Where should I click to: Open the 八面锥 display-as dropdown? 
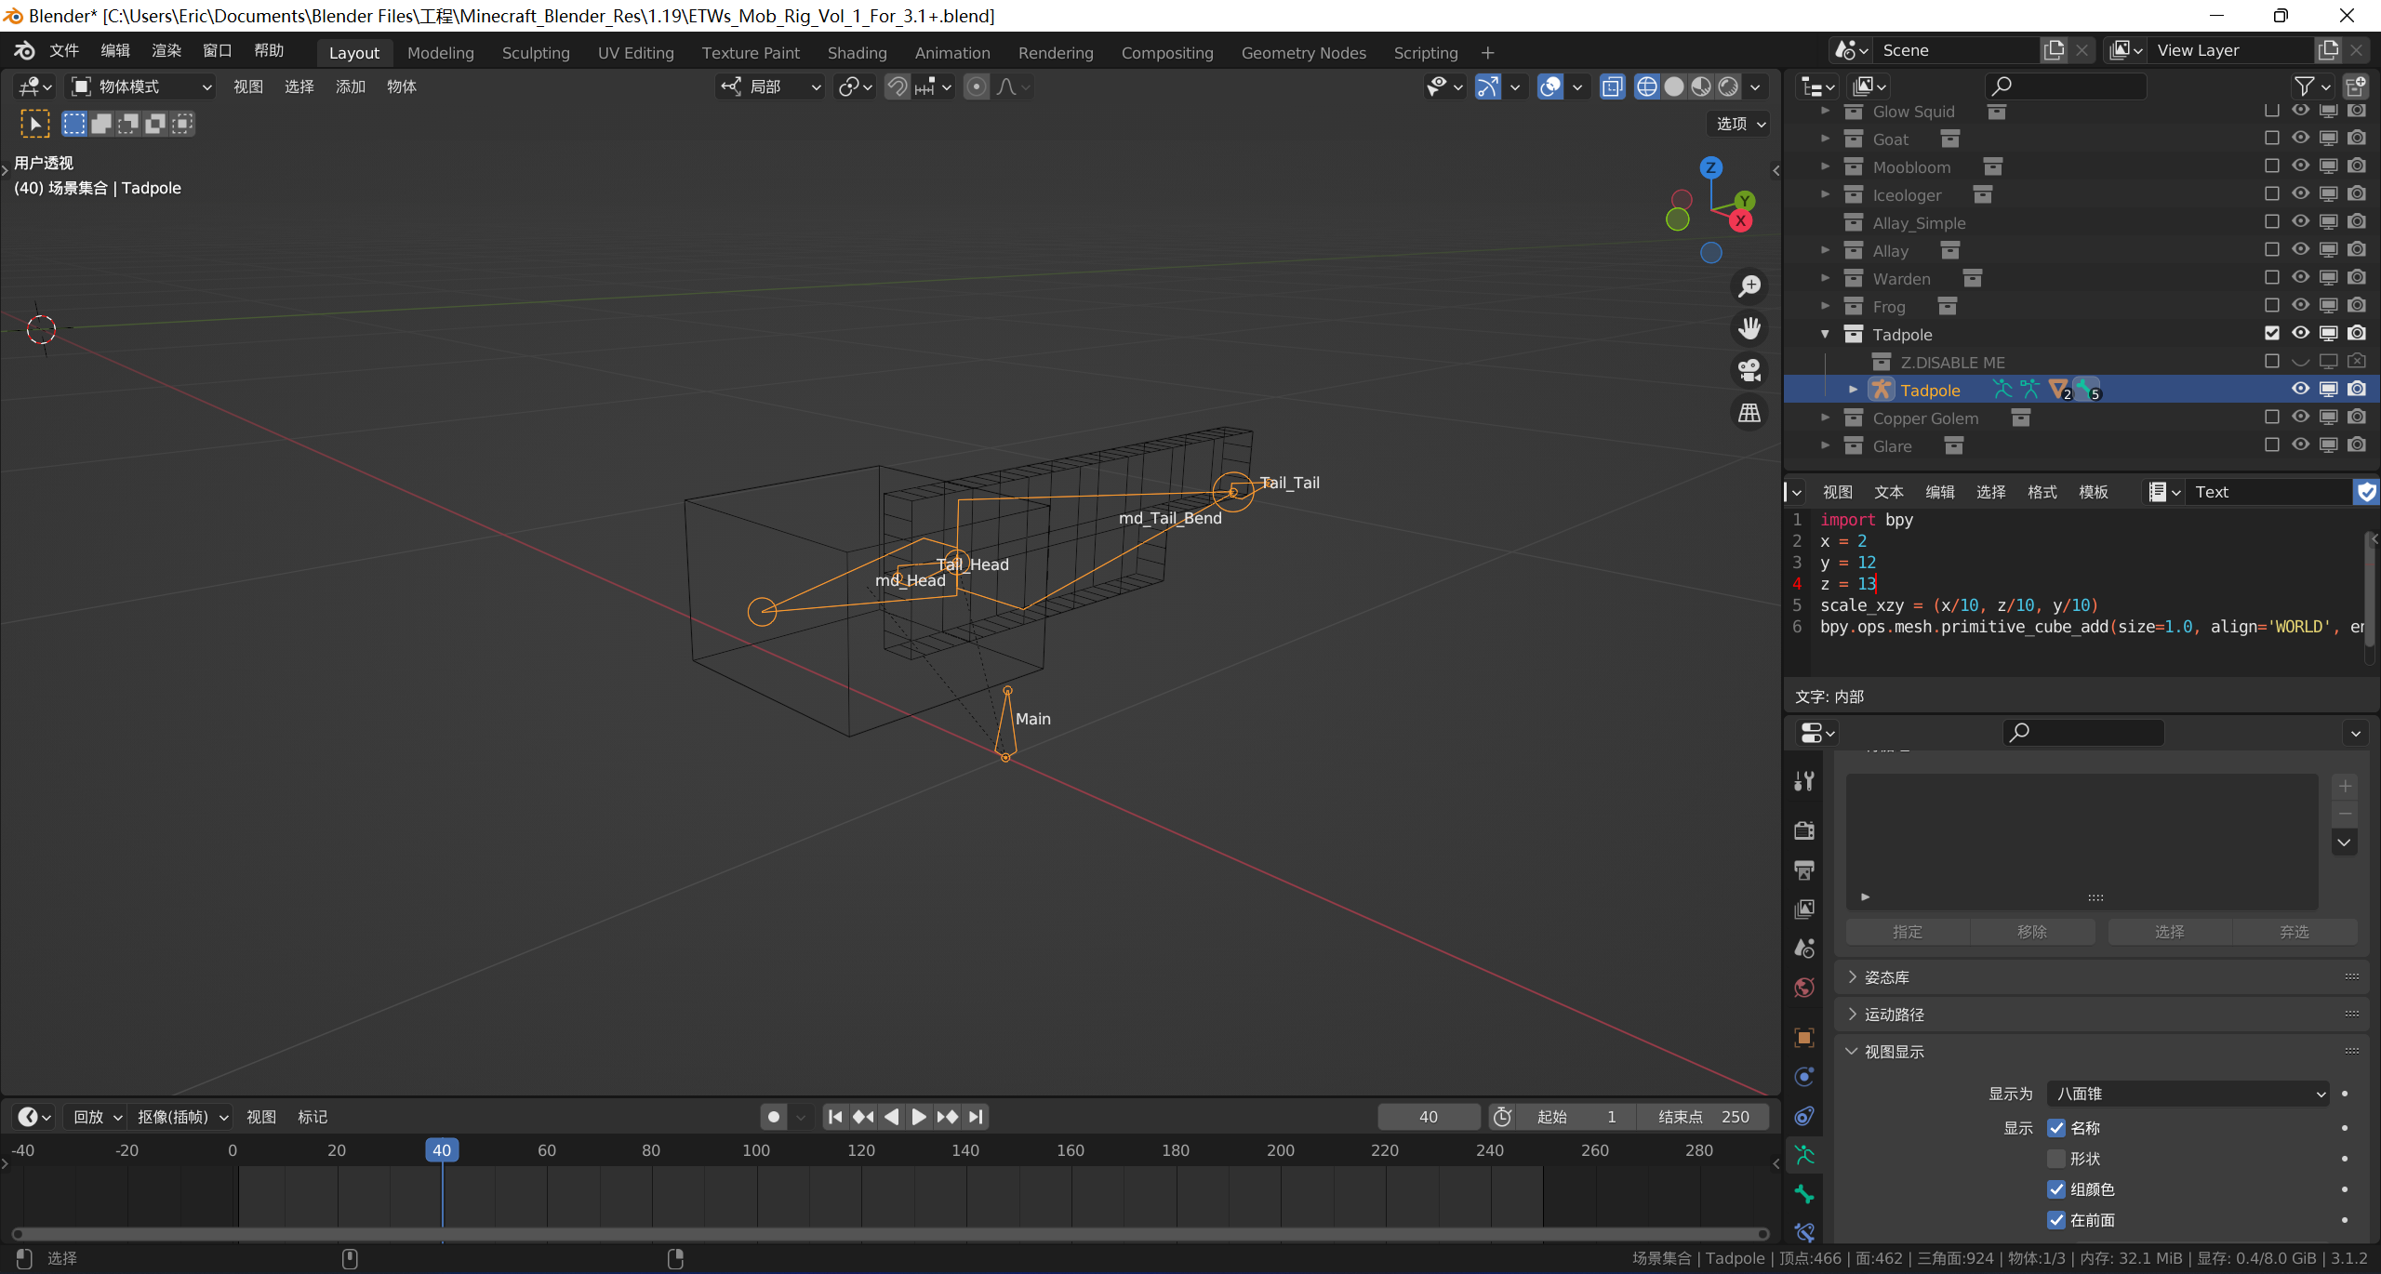[x=2188, y=1094]
